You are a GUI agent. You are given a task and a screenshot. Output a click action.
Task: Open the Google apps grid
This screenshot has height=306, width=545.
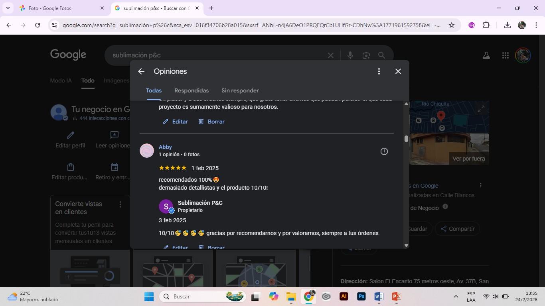point(506,55)
